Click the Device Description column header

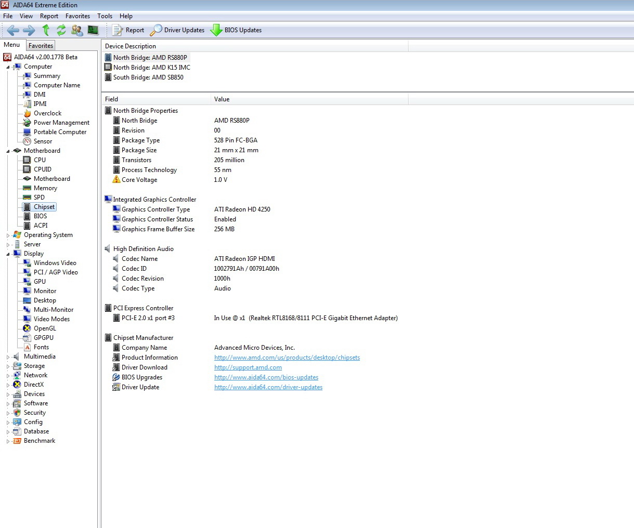pos(255,46)
